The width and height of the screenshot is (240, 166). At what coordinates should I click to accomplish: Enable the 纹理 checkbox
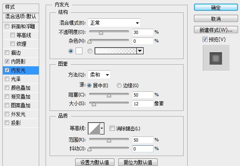(x=12, y=43)
